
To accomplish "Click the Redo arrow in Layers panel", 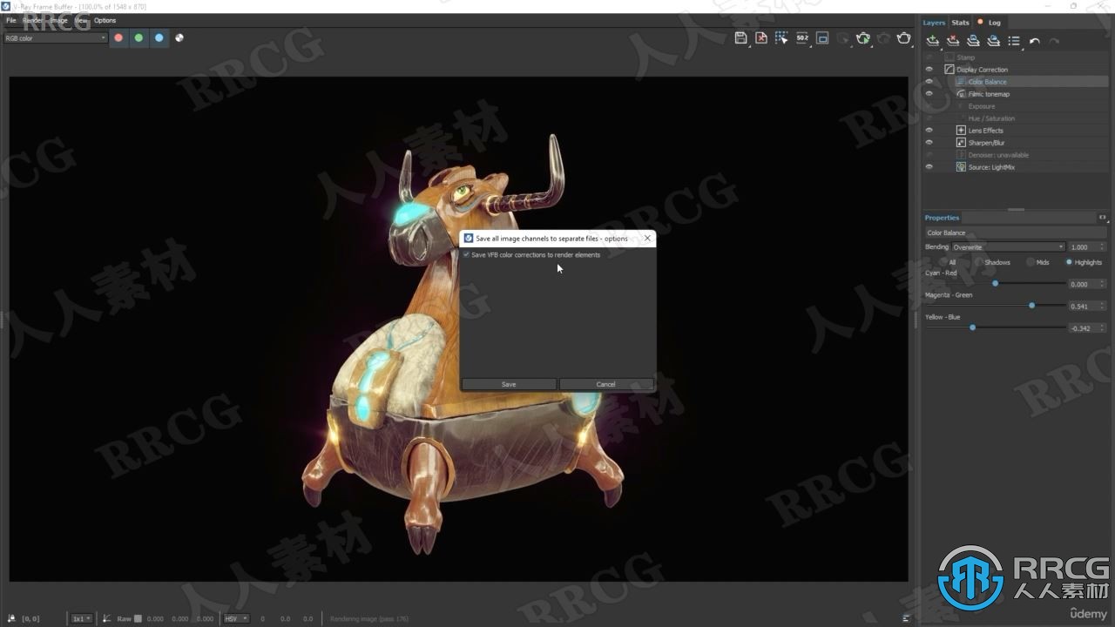I will click(x=1054, y=41).
